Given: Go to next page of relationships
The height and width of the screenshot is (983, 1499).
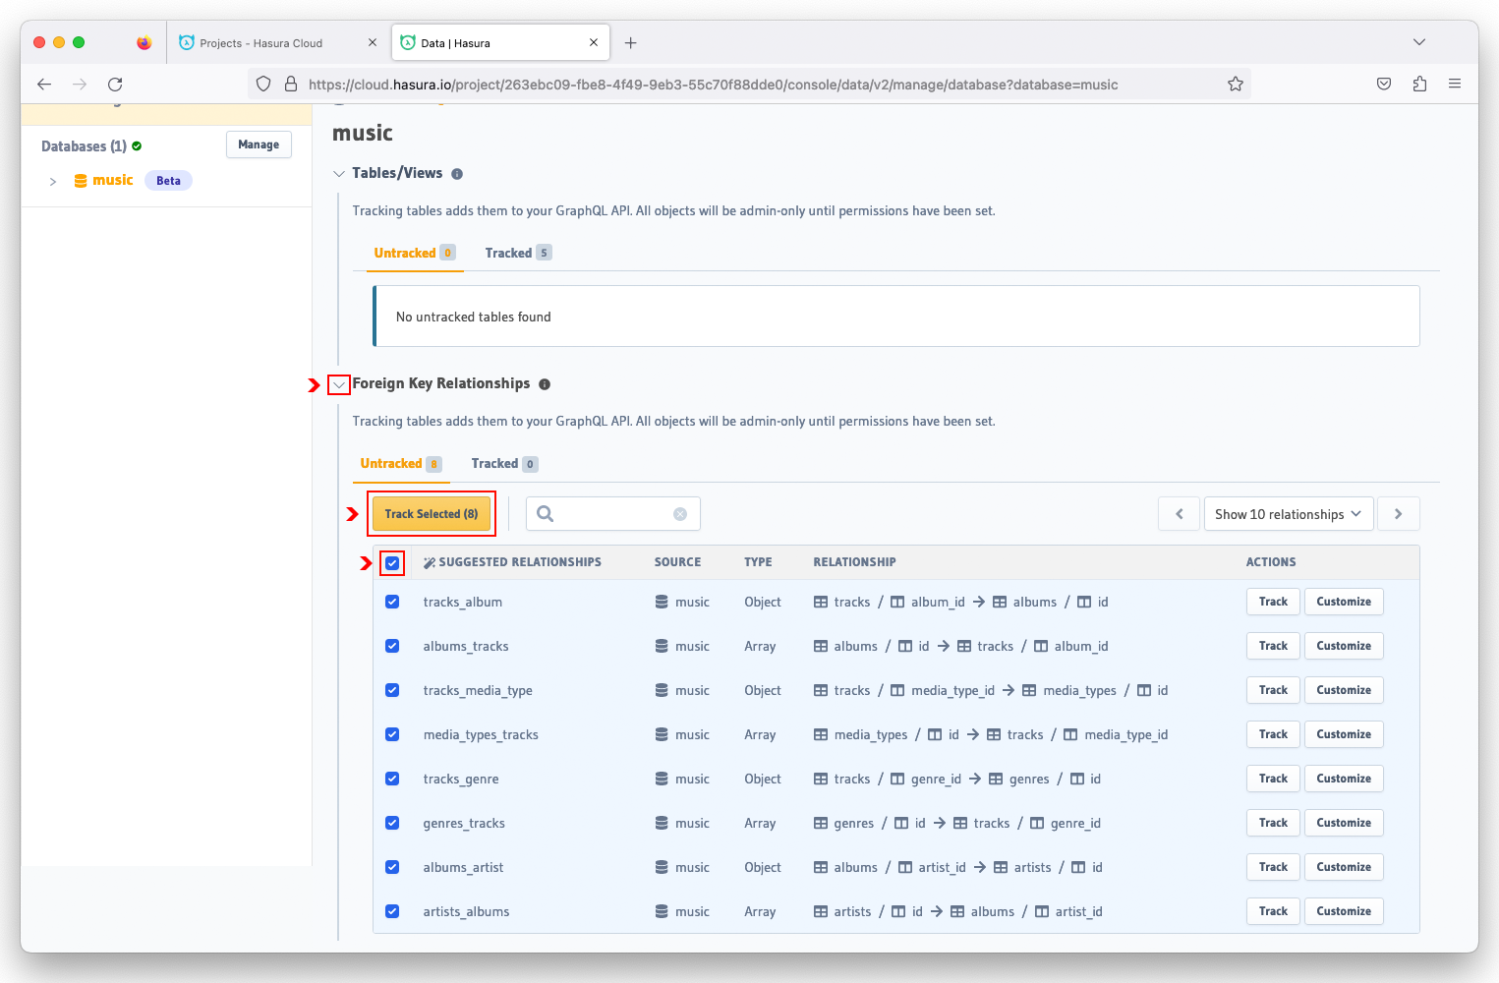Looking at the screenshot, I should (1398, 514).
